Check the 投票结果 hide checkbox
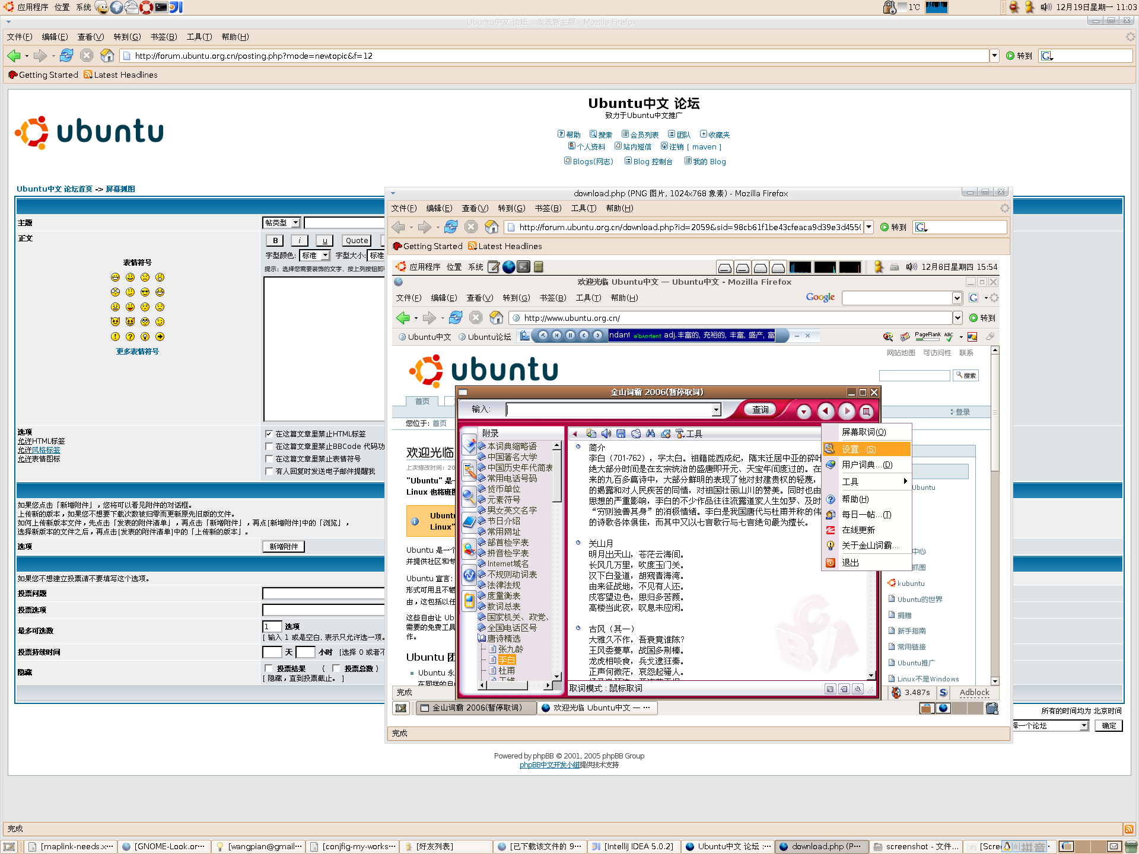 (x=269, y=668)
